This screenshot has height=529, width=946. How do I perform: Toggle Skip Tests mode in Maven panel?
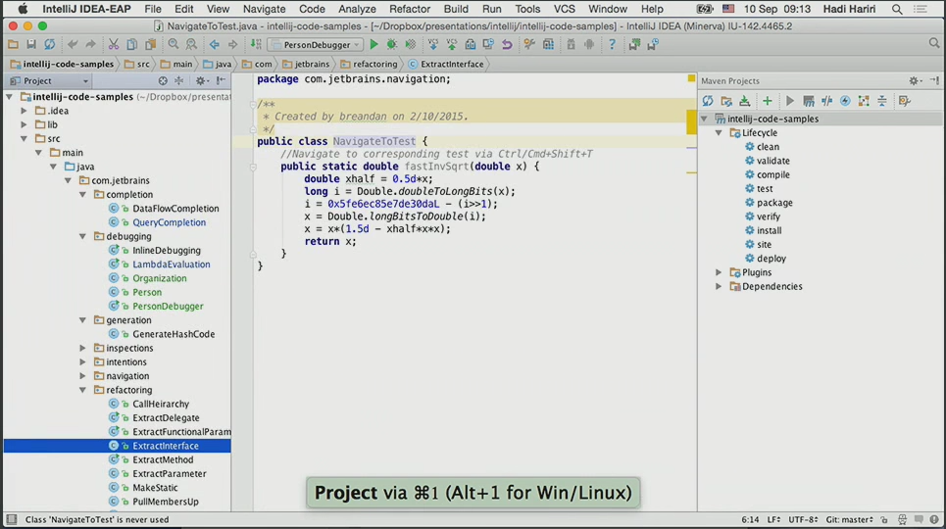click(x=845, y=101)
